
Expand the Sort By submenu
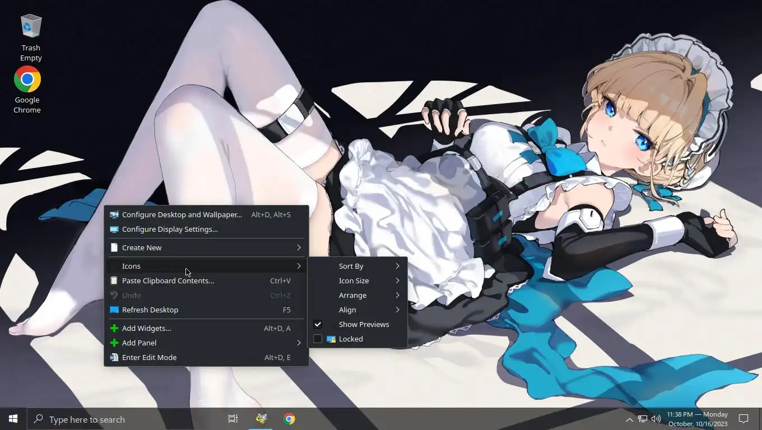point(357,266)
